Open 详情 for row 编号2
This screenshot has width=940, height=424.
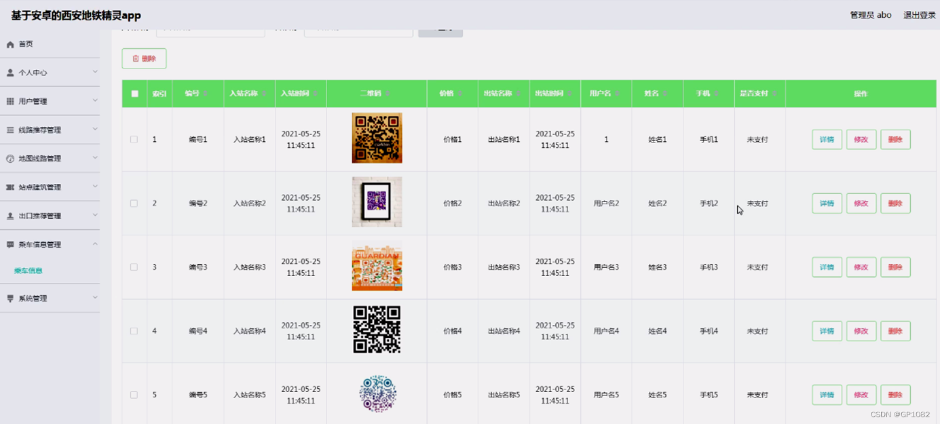827,204
